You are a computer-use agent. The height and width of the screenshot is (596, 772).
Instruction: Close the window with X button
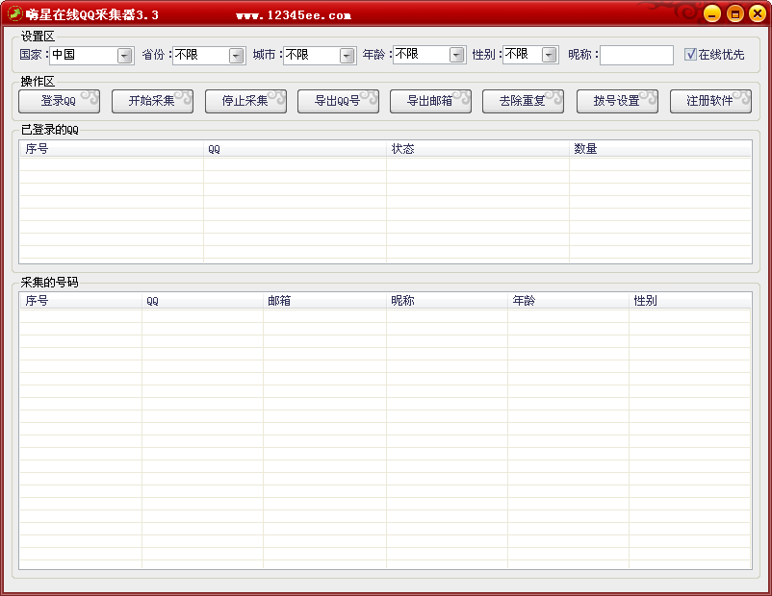coord(758,13)
